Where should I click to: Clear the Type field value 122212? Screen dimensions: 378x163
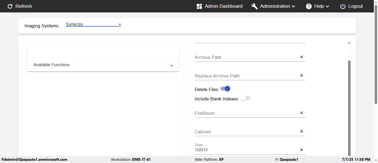point(302,150)
